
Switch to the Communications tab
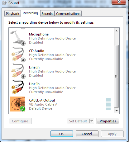click(68, 14)
